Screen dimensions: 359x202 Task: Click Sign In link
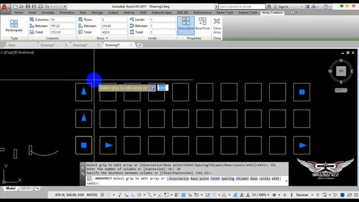coord(283,7)
